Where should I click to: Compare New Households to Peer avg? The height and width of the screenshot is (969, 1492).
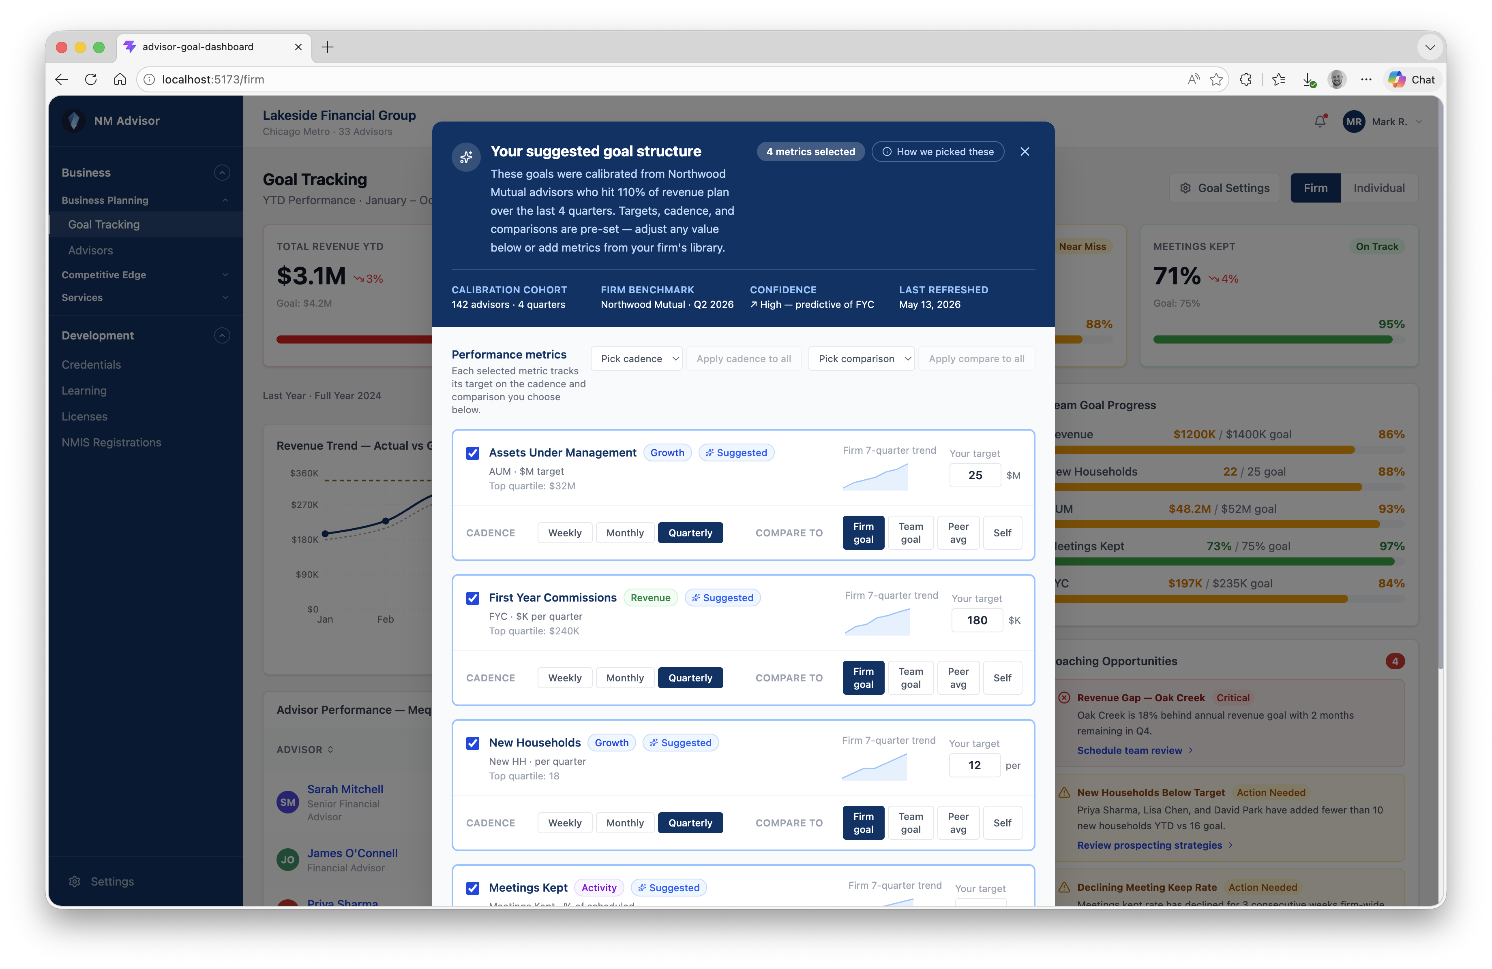(x=958, y=822)
